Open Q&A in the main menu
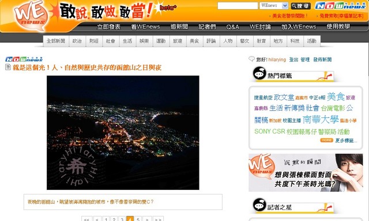The width and height of the screenshot is (369, 221). (232, 27)
